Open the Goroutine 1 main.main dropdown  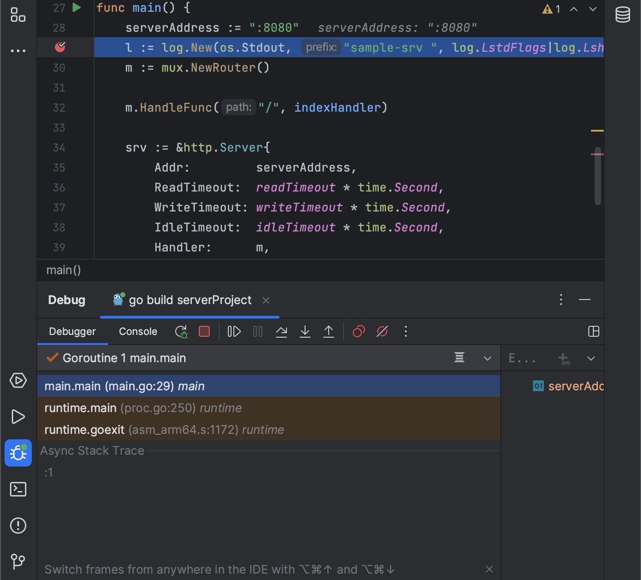point(487,358)
